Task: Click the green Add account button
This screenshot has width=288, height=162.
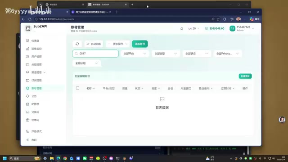Action: [140, 44]
